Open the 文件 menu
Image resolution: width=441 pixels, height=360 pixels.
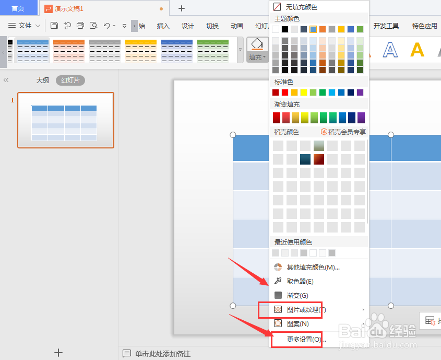coord(24,26)
